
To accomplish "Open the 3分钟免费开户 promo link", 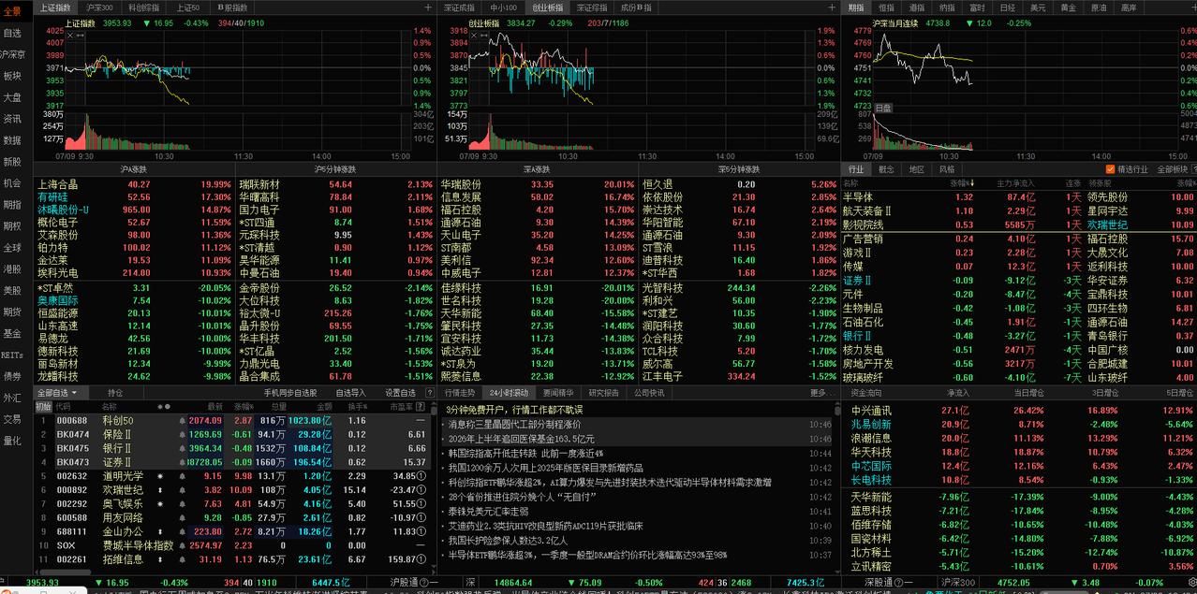I will [x=514, y=410].
